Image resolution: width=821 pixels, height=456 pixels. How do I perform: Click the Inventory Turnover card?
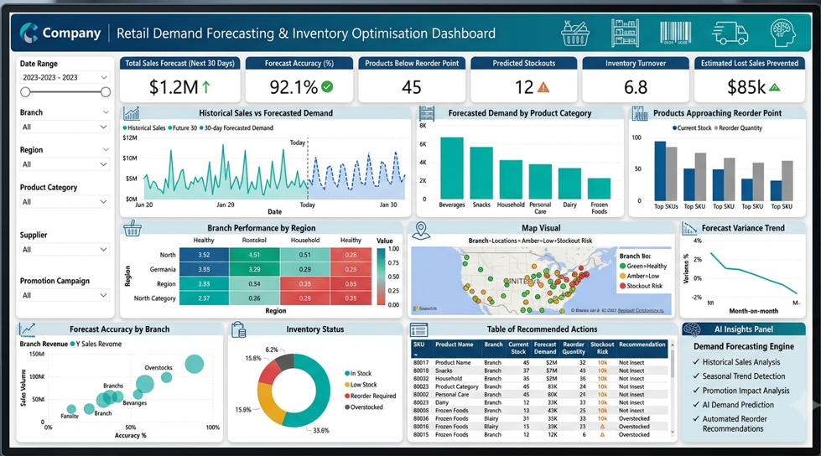pos(636,80)
